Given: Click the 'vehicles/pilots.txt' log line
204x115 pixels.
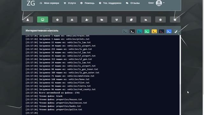Looking at the screenshot, I should [57, 39].
